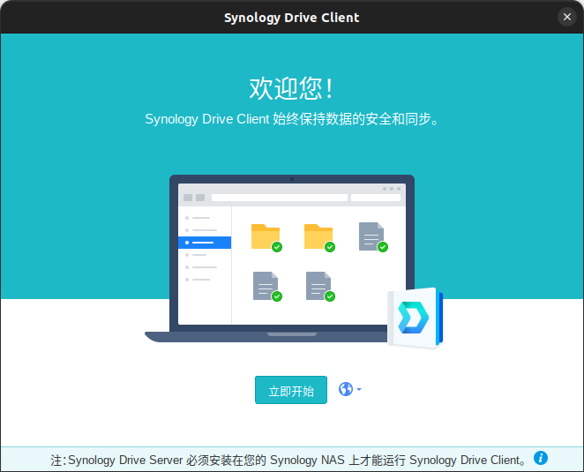Click the Synology Drive logo icon
The image size is (584, 472).
[x=416, y=318]
